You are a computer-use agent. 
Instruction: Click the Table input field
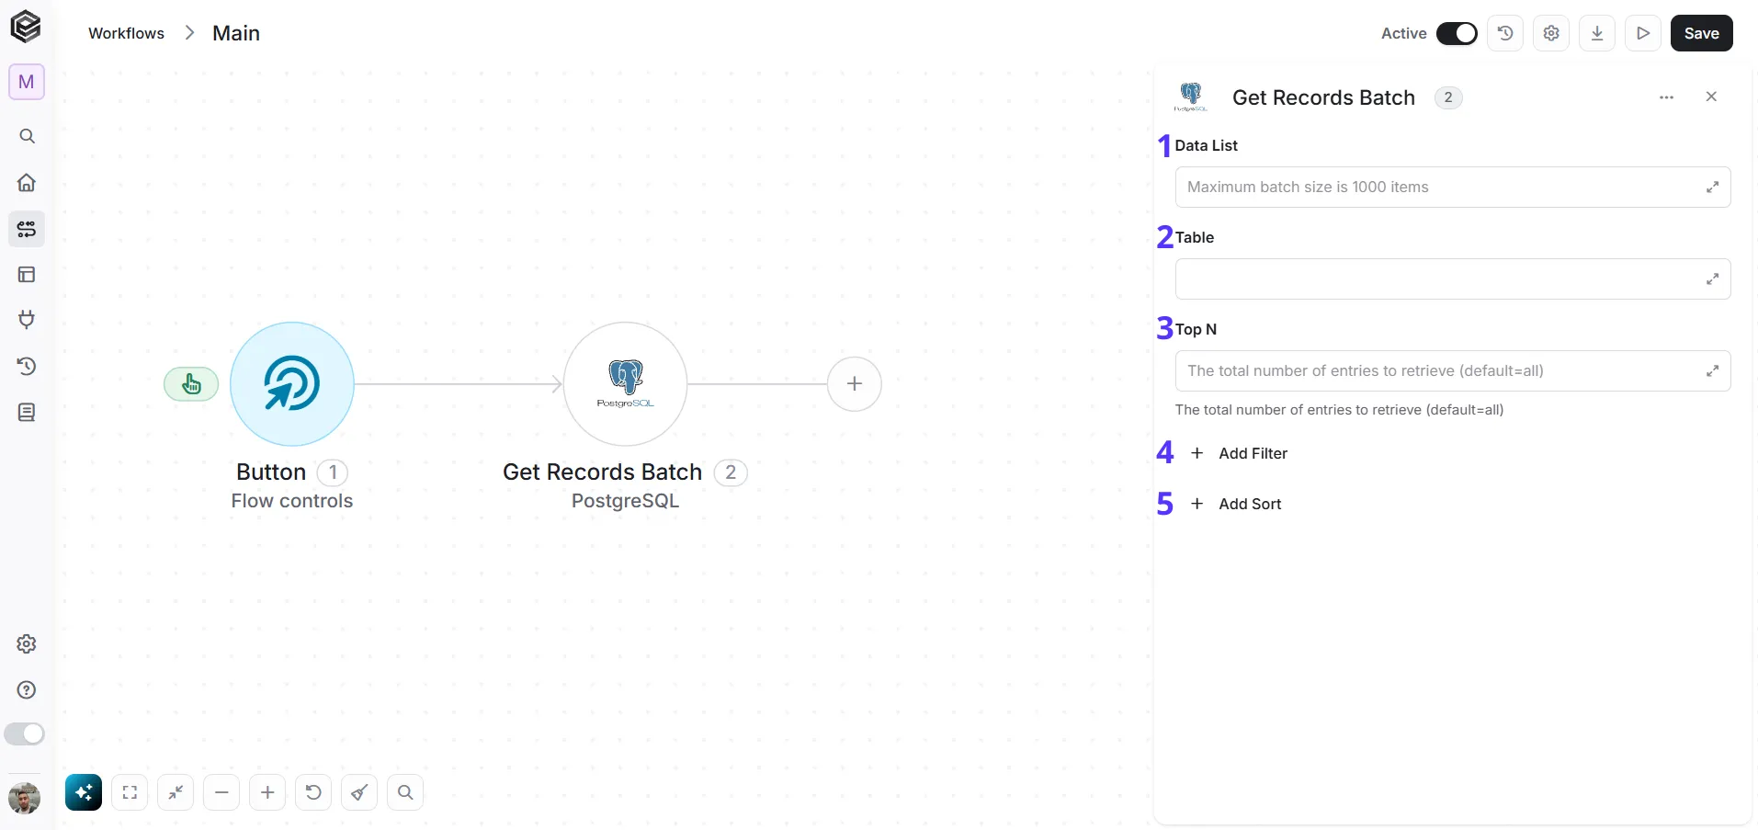(1453, 279)
